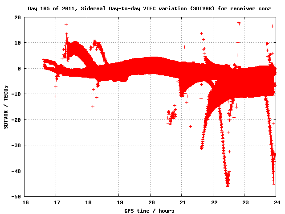
Task: Click the x-axis tick label 22
Action: point(213,202)
